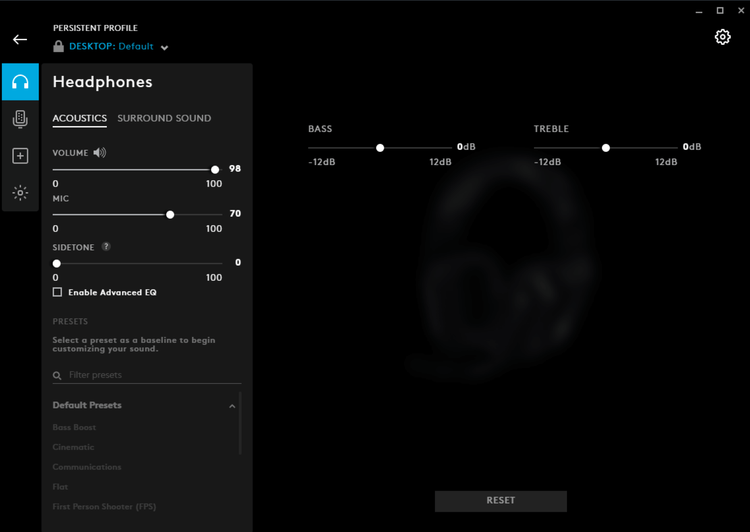Show Sidetone help question mark
This screenshot has width=750, height=532.
(106, 246)
